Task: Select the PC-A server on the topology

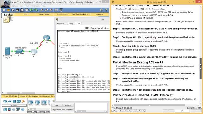Action: (8, 51)
